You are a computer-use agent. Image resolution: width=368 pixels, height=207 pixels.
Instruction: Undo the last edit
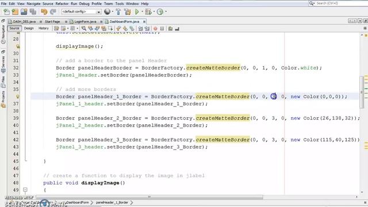tap(44, 11)
